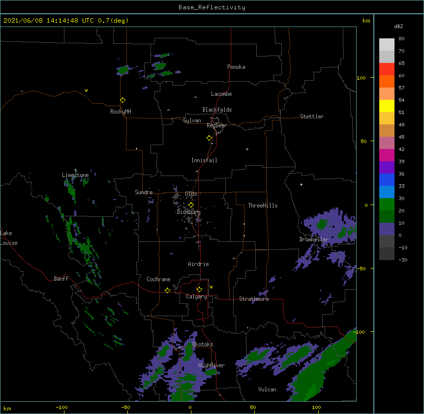Click the Didsbury city label

click(x=189, y=212)
